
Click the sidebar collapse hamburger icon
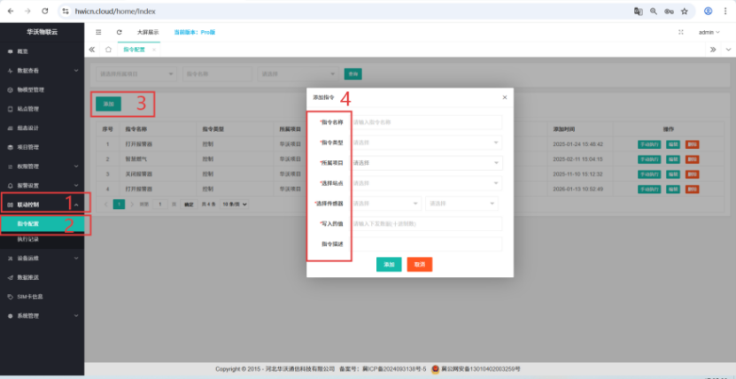point(98,32)
